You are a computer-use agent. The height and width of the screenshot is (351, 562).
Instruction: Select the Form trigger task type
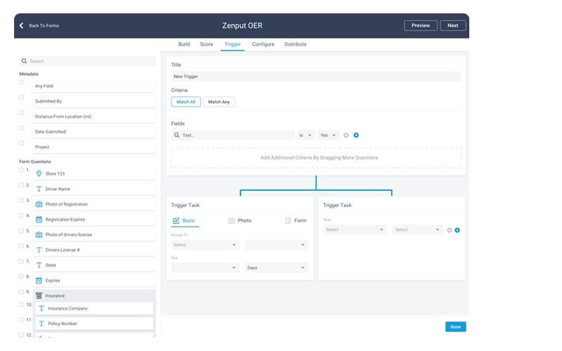(x=296, y=220)
